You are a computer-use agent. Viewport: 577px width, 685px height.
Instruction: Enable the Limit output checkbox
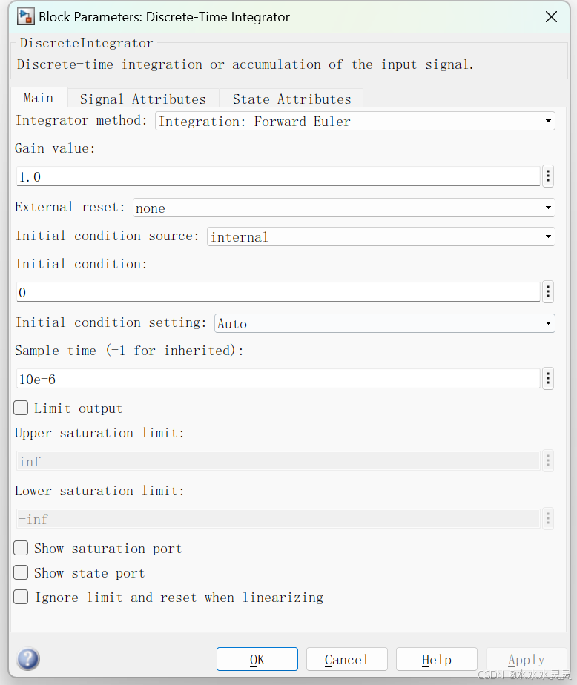(22, 408)
